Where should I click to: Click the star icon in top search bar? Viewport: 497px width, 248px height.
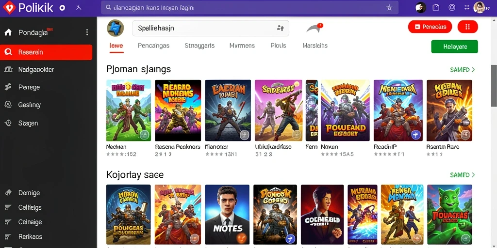389,8
